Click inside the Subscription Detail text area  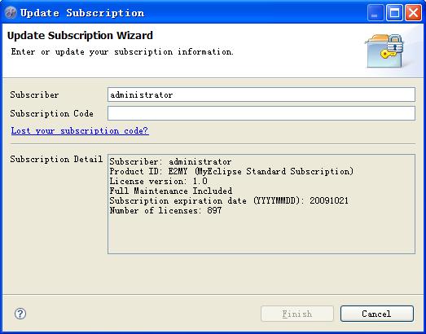pos(261,204)
